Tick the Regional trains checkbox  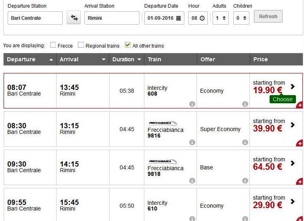pos(81,45)
